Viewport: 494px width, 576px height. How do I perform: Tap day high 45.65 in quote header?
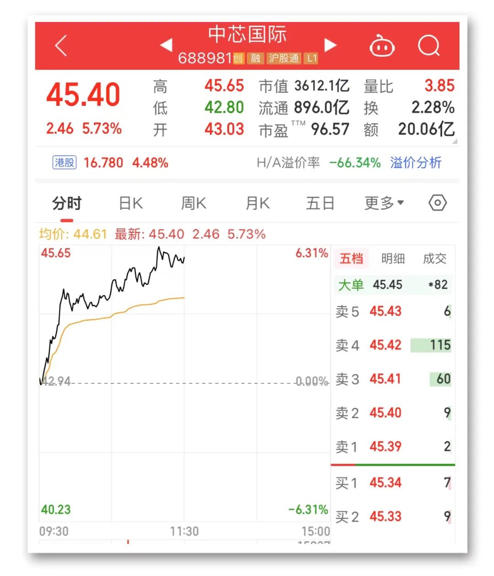click(x=224, y=85)
